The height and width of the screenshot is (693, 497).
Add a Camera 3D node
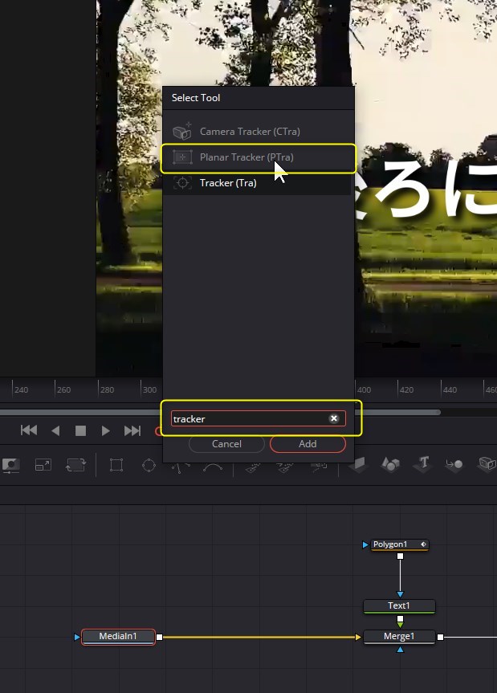487,464
